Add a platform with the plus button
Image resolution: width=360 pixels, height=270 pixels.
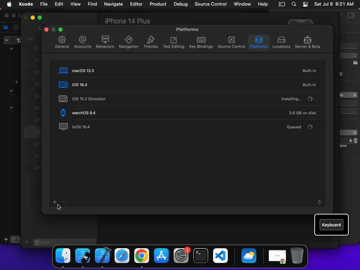coord(54,202)
